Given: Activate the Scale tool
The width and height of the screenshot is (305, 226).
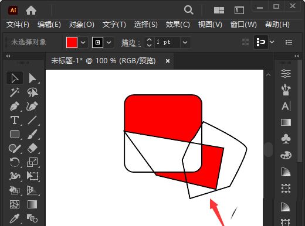Looking at the screenshot, I should (32, 162).
